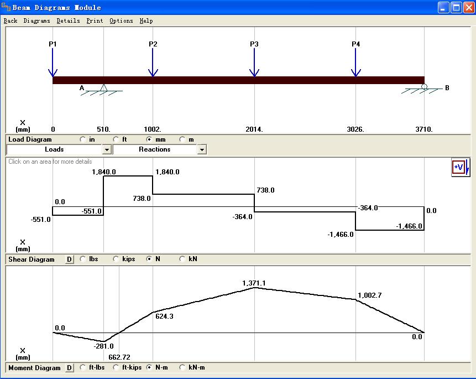Viewport: 476px width, 379px height.
Task: Select kN units for shear diagram
Action: click(183, 259)
